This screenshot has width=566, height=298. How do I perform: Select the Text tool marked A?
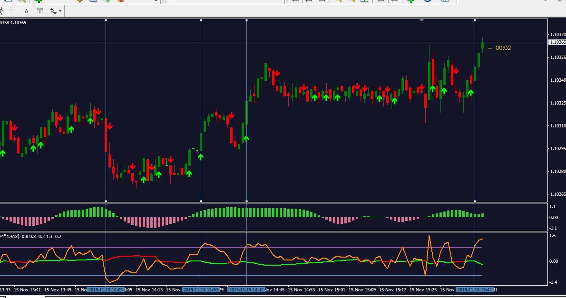[x=26, y=11]
